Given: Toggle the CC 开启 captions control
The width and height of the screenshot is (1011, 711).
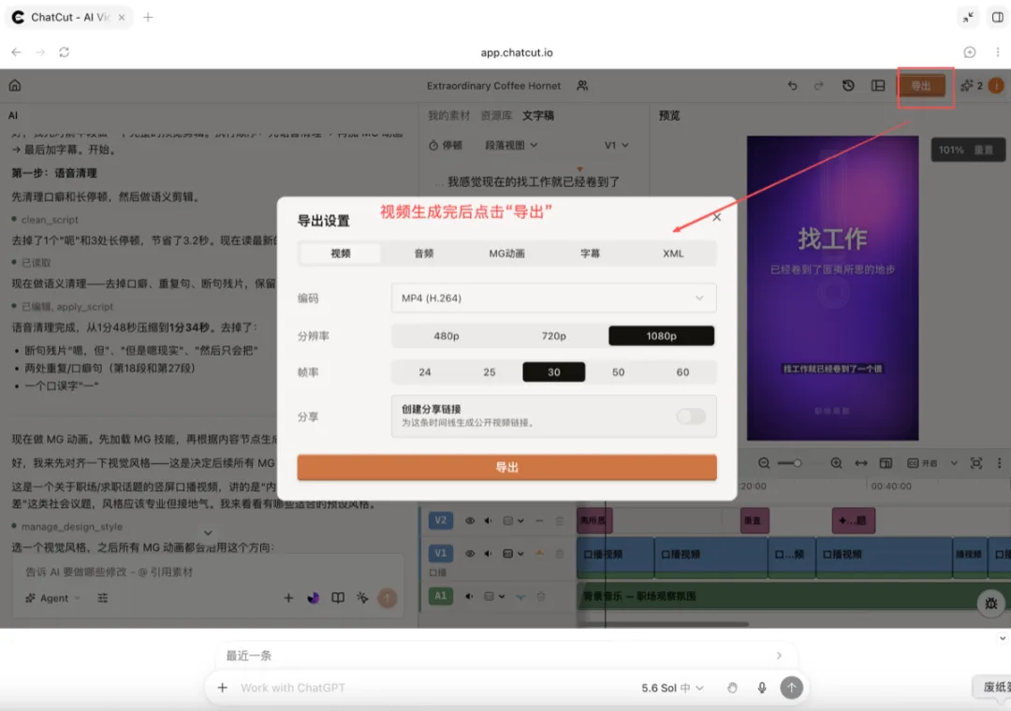Looking at the screenshot, I should (922, 463).
